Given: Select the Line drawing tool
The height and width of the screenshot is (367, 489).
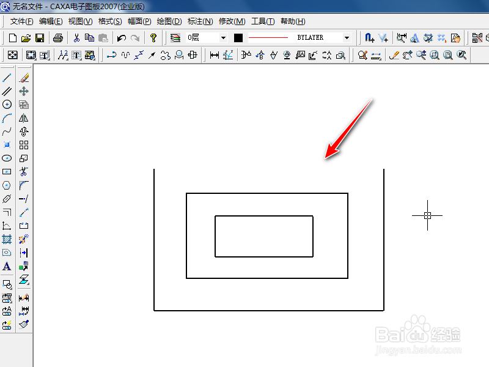Looking at the screenshot, I should click(x=7, y=78).
